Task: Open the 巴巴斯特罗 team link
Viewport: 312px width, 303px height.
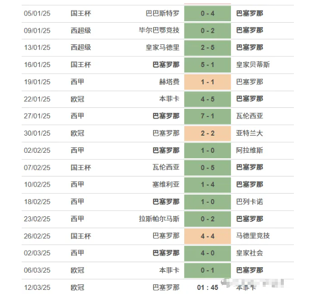Action: click(x=162, y=13)
